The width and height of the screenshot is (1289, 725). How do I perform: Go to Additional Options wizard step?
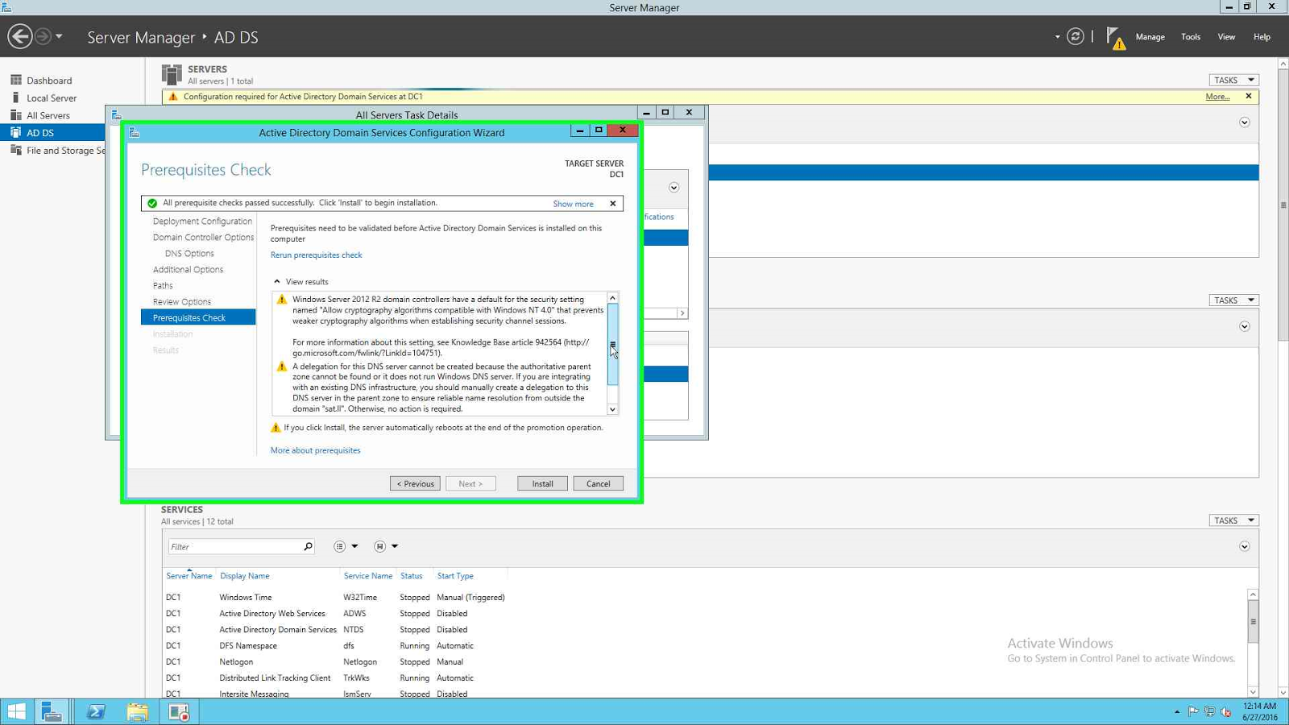point(188,270)
